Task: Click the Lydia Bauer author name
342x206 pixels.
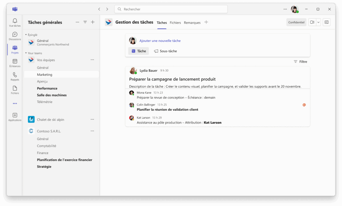Action: (x=148, y=71)
